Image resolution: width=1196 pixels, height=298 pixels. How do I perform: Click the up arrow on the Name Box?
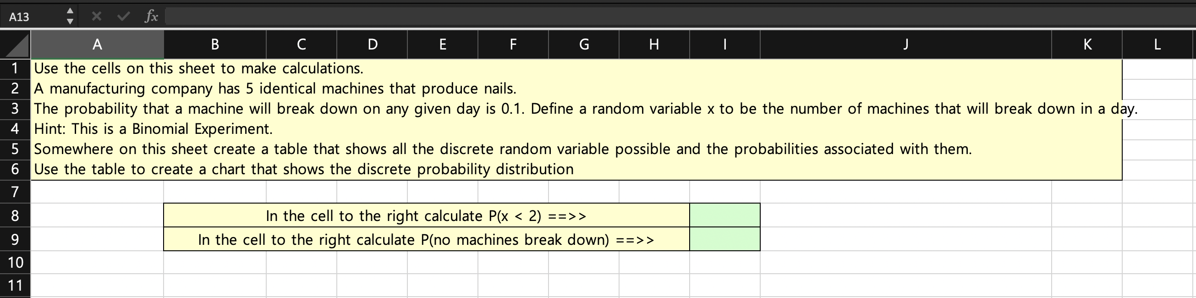(x=70, y=11)
